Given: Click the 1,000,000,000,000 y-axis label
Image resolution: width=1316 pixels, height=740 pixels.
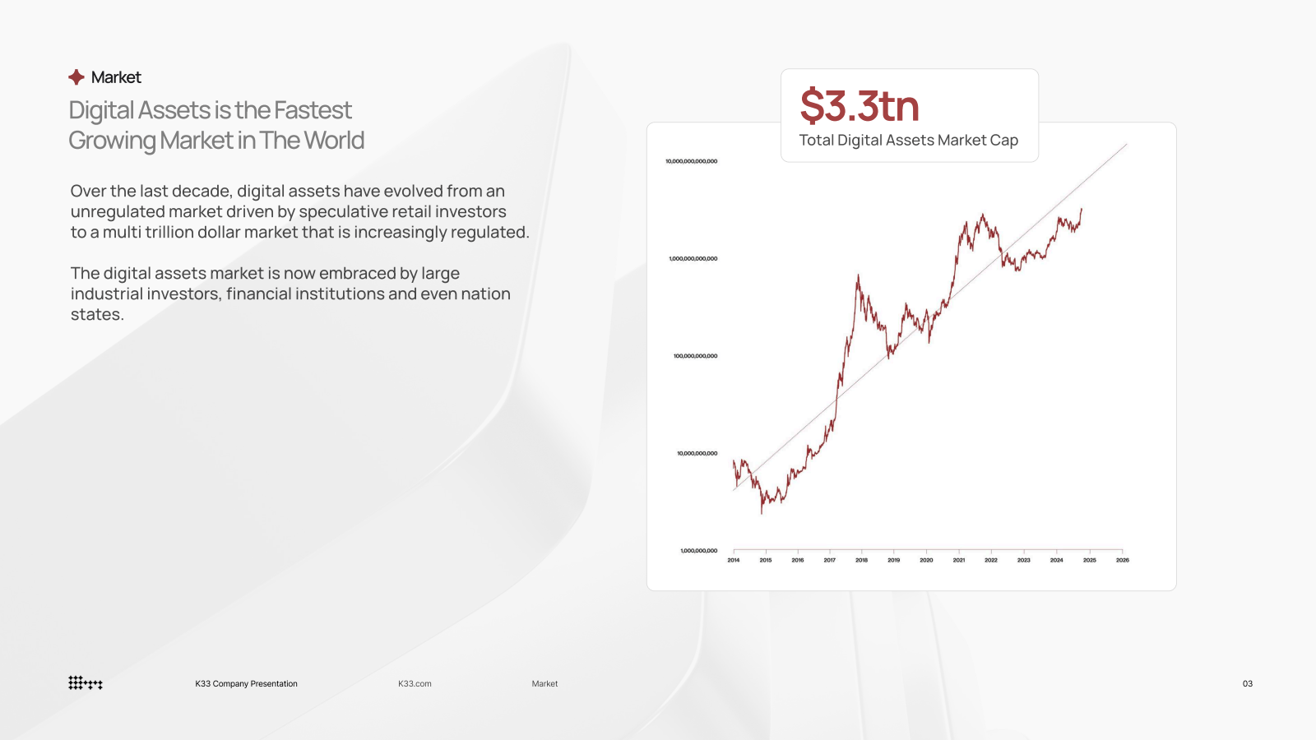Looking at the screenshot, I should coord(693,259).
